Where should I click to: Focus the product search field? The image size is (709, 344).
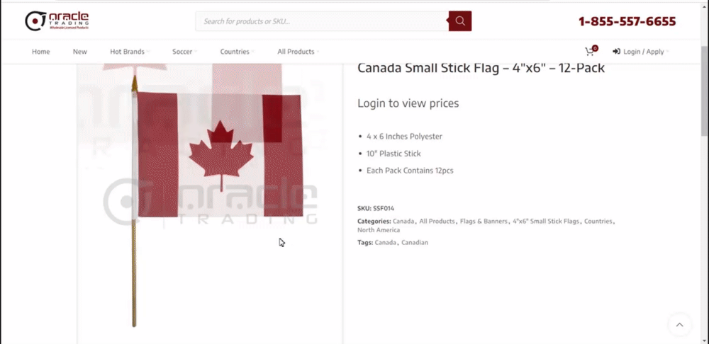click(x=323, y=21)
